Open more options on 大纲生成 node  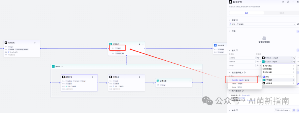coord(38,43)
